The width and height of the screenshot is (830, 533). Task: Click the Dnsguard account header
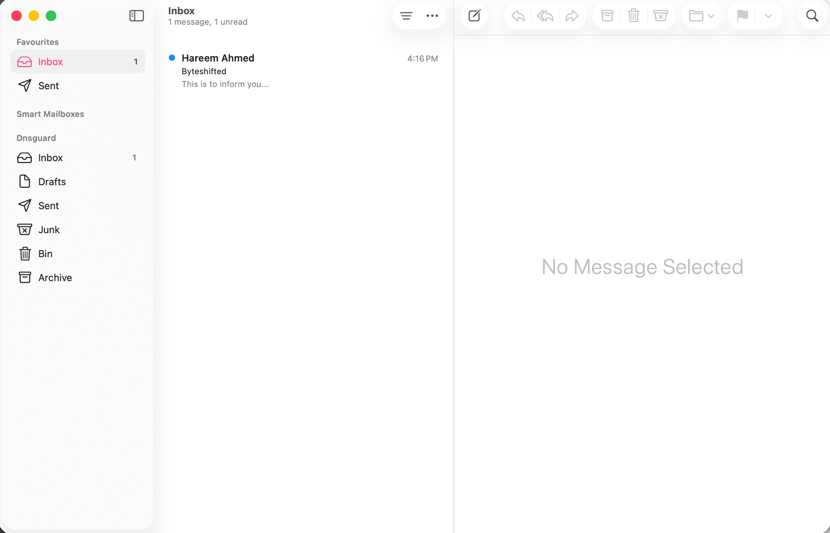[36, 138]
